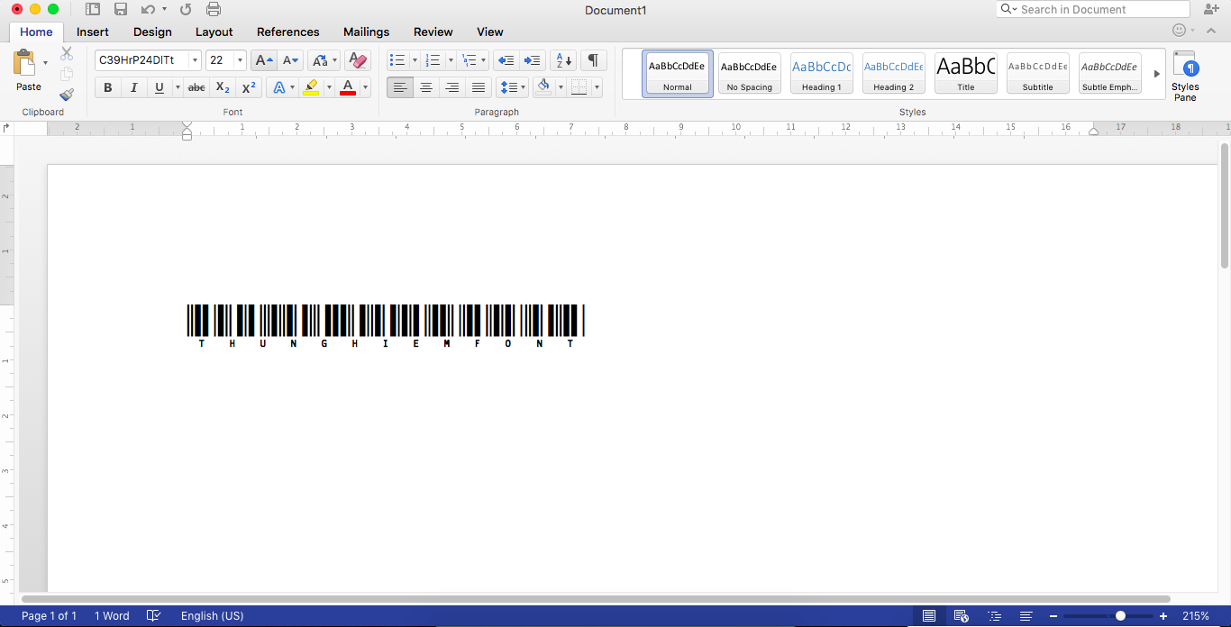Open the font name dropdown
Image resolution: width=1231 pixels, height=627 pixels.
(x=195, y=60)
